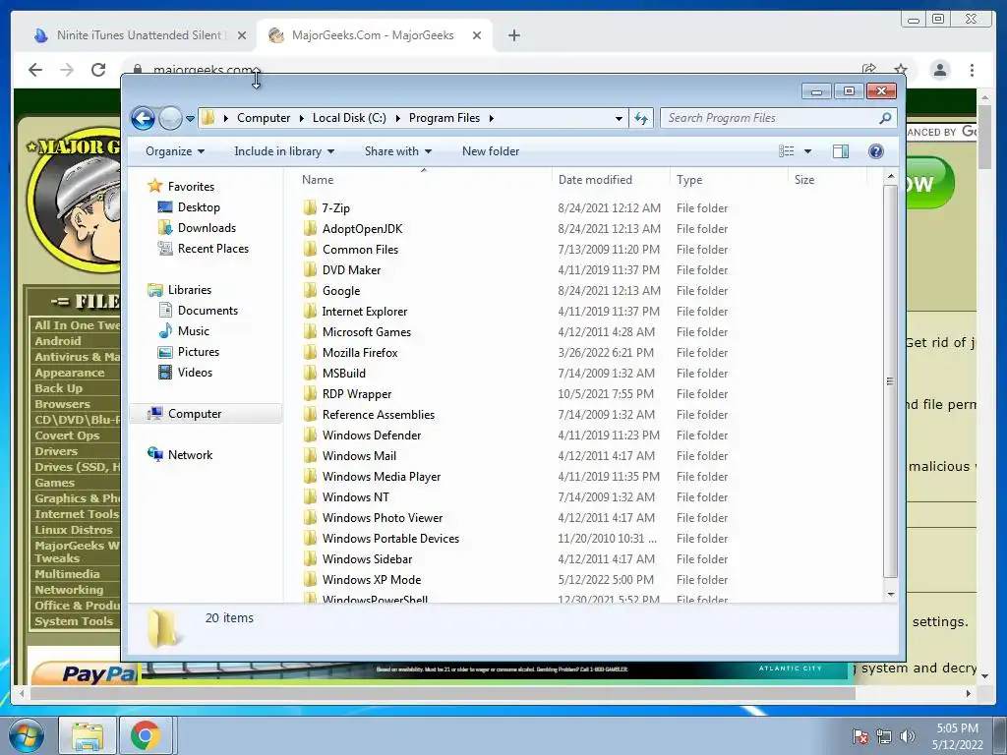Viewport: 1007px width, 755px height.
Task: Select the Windows Media Player folder name
Action: click(x=382, y=477)
